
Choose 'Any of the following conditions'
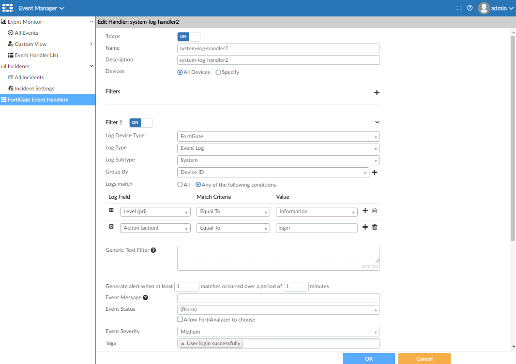tap(198, 185)
